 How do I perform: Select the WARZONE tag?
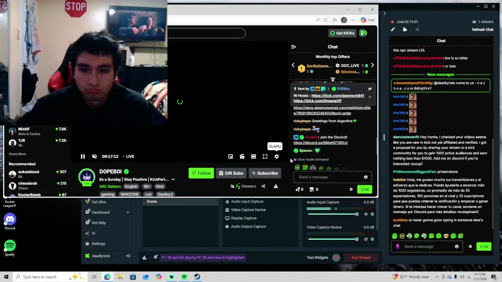click(129, 194)
